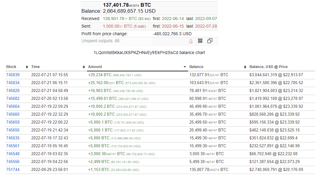Select the +16,983 BTC amount cell

[x=116, y=90]
